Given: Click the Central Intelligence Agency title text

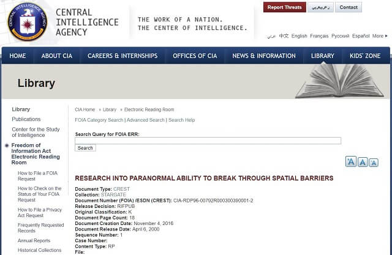Looking at the screenshot, I should tap(87, 22).
